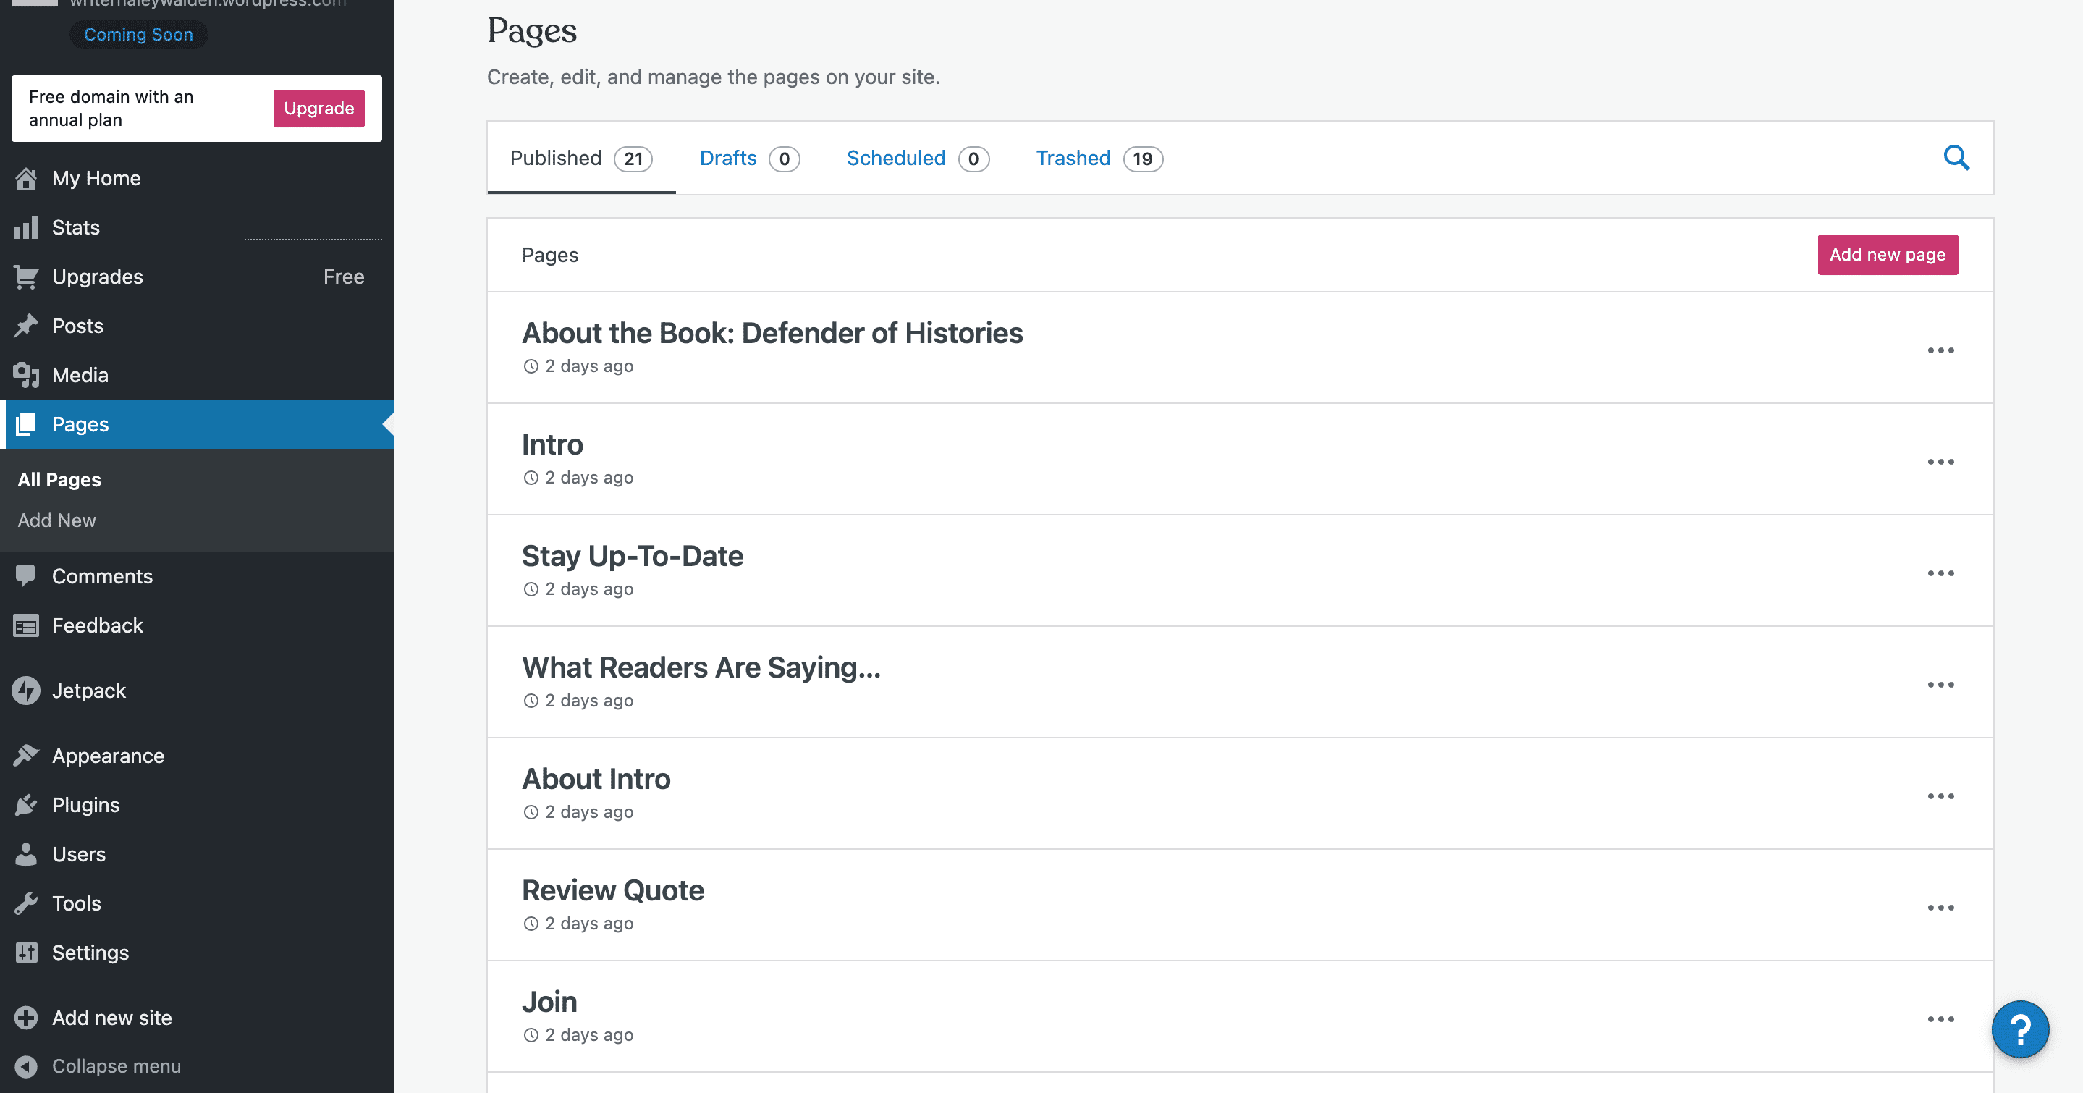Image resolution: width=2083 pixels, height=1093 pixels.
Task: Click the Upgrade button
Action: pyautogui.click(x=318, y=108)
